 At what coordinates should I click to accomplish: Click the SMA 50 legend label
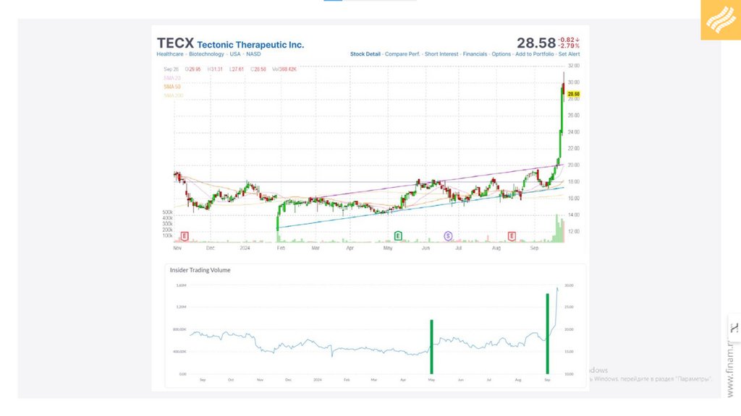[x=172, y=87]
